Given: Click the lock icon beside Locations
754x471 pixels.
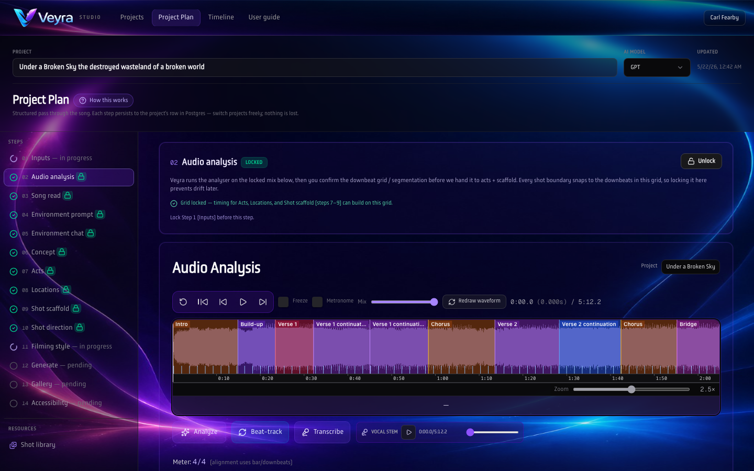Looking at the screenshot, I should click(66, 290).
